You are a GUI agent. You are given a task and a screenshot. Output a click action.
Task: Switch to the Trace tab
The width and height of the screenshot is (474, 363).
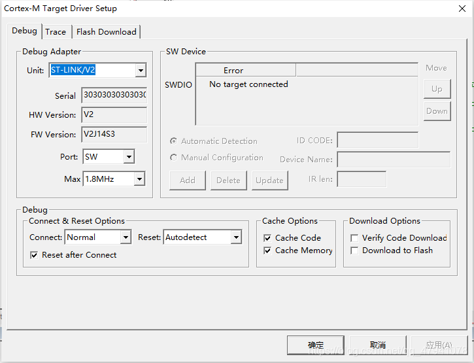point(56,32)
